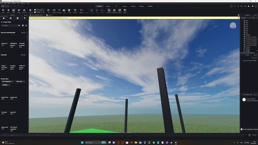
Task: Click the Toolbox toolbar icon
Action: tap(120, 11)
